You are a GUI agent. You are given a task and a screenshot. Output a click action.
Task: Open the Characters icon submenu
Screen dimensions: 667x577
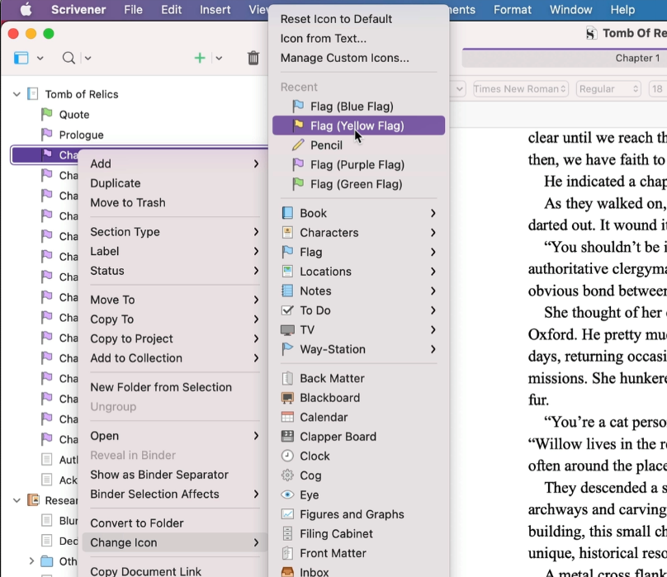pos(358,233)
